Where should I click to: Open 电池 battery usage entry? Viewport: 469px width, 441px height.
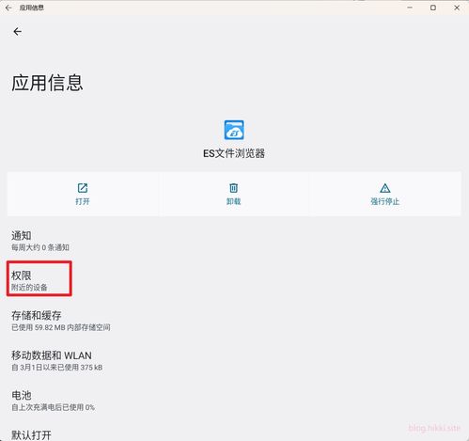point(234,401)
